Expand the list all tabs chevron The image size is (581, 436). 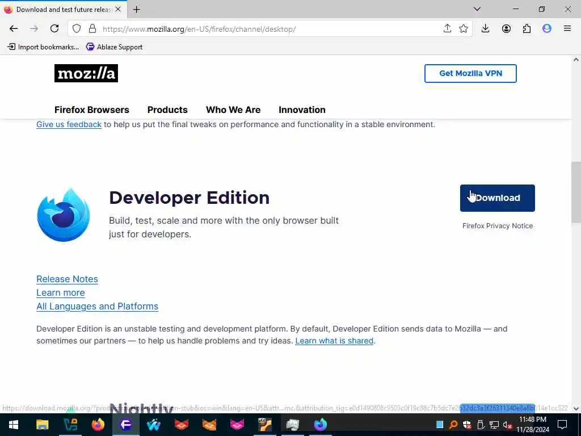click(x=477, y=9)
